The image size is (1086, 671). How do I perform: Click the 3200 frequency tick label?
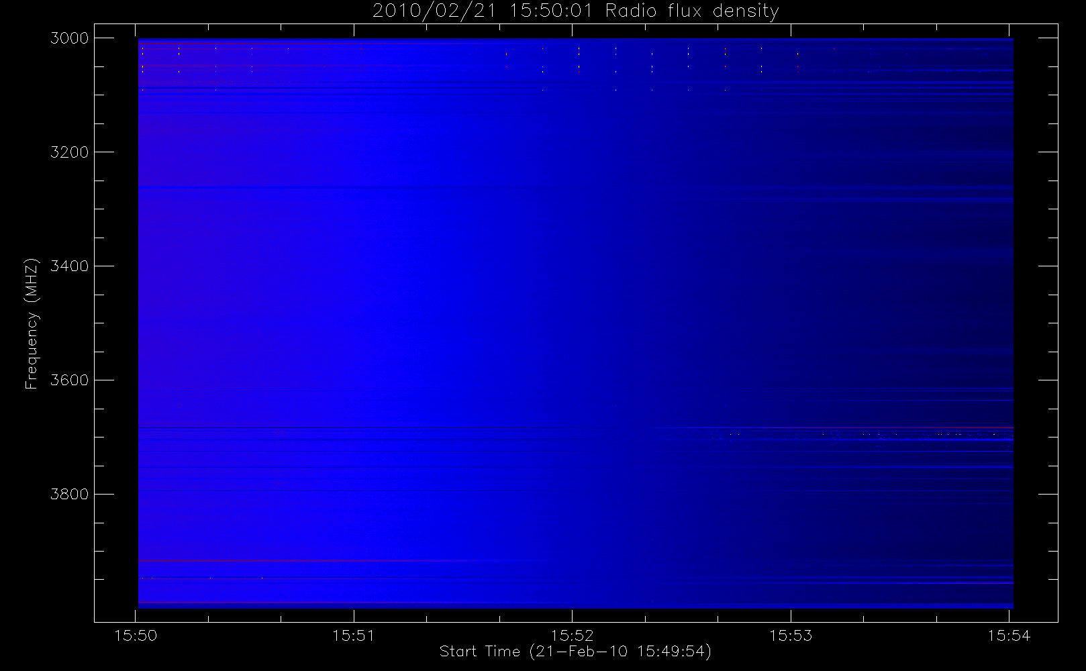pos(70,152)
